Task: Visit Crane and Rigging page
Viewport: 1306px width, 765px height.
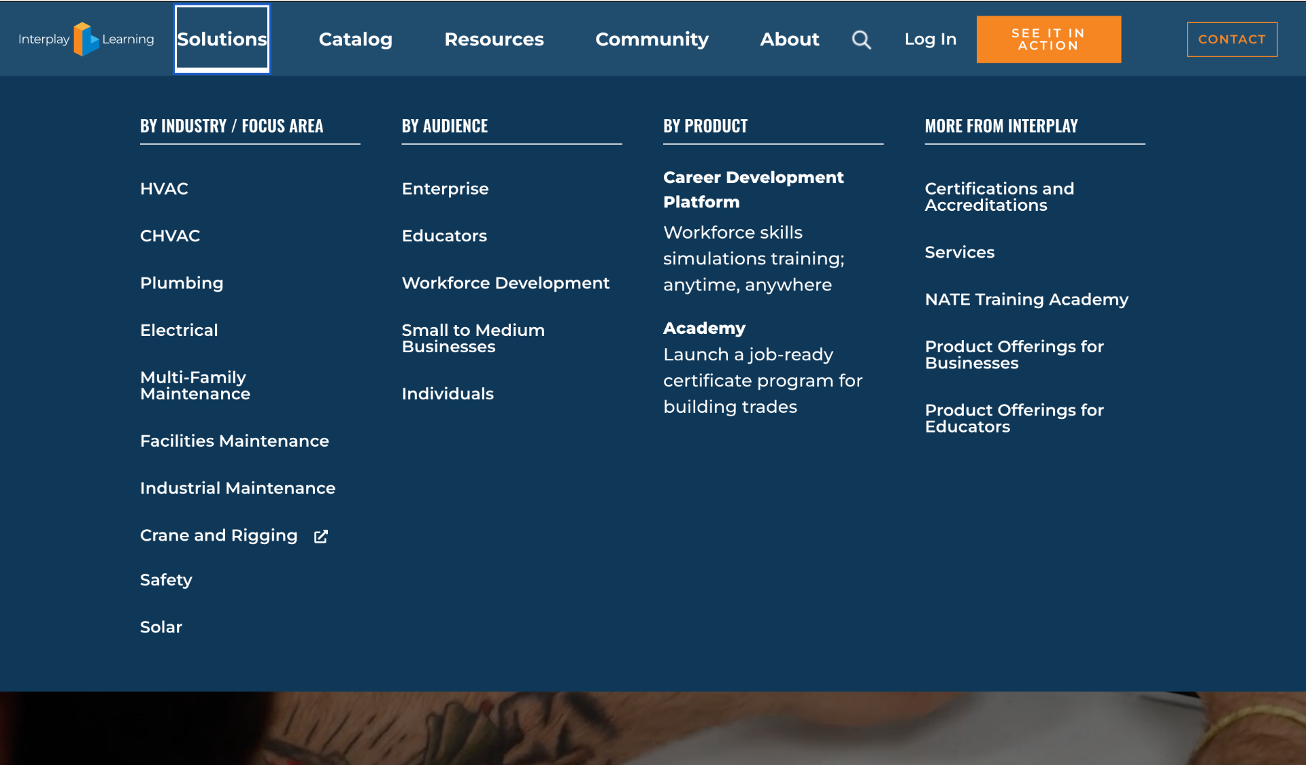Action: 218,536
